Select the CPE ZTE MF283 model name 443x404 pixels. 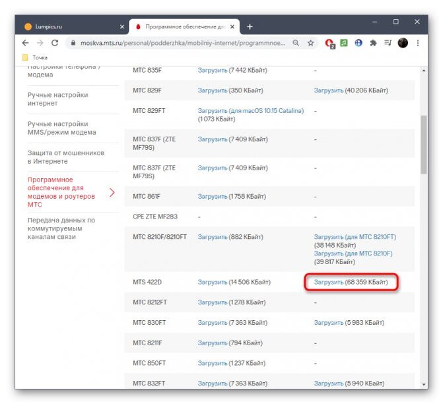[x=155, y=217]
